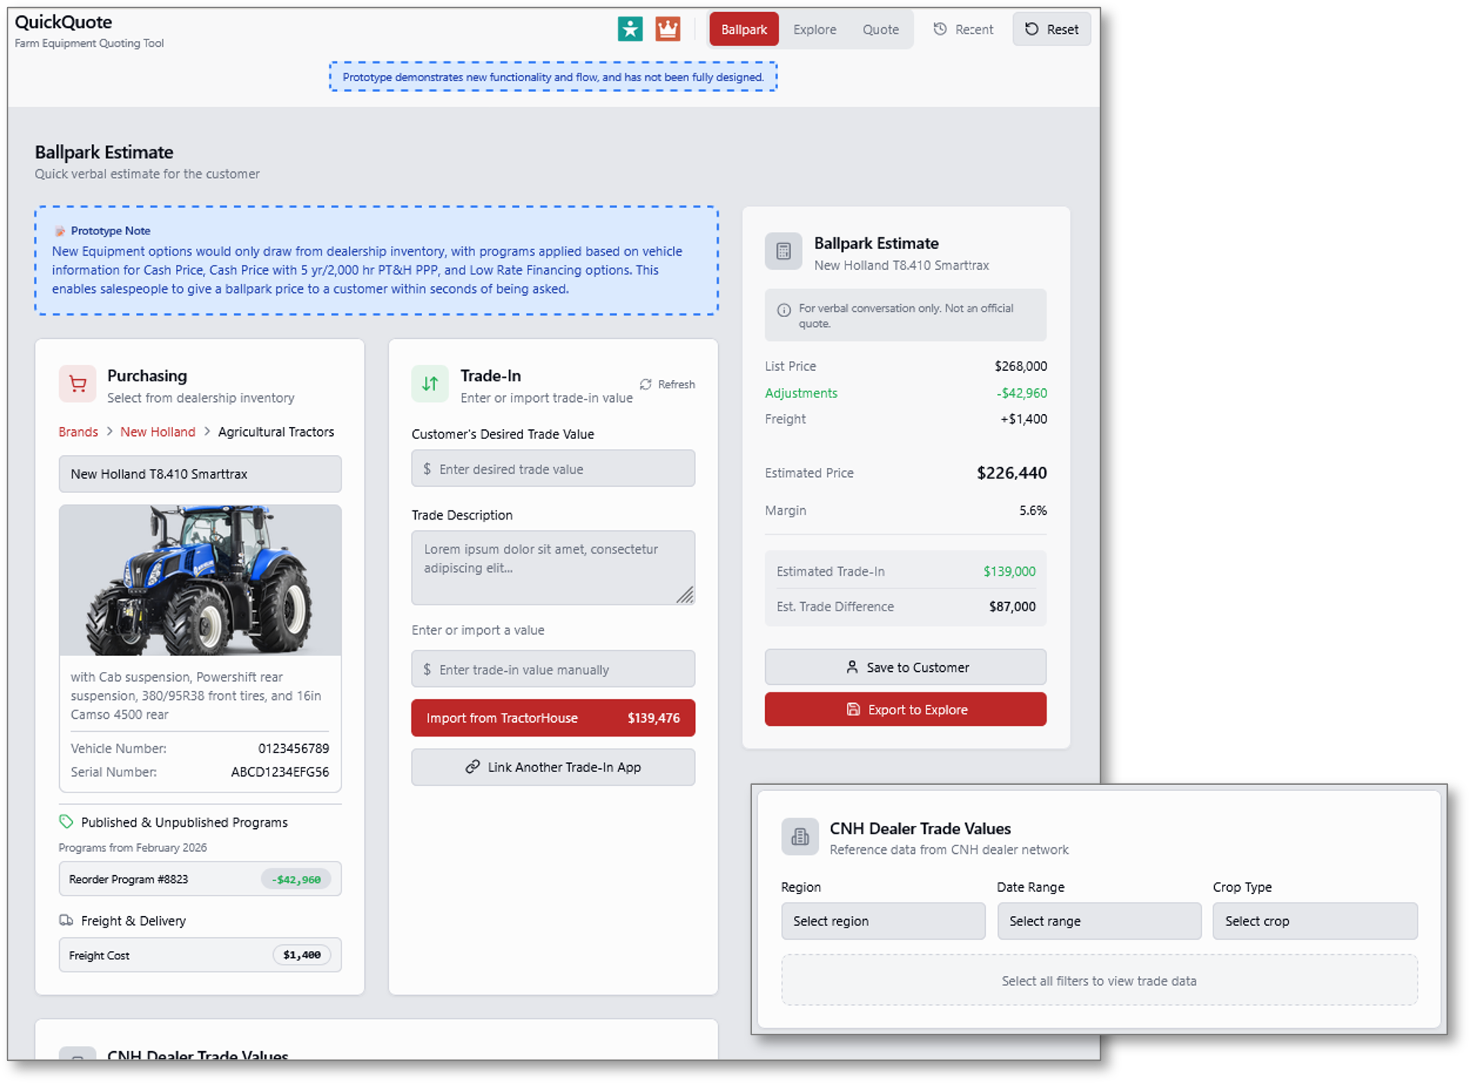
Task: Click Import from TractorHouse button
Action: click(x=553, y=718)
